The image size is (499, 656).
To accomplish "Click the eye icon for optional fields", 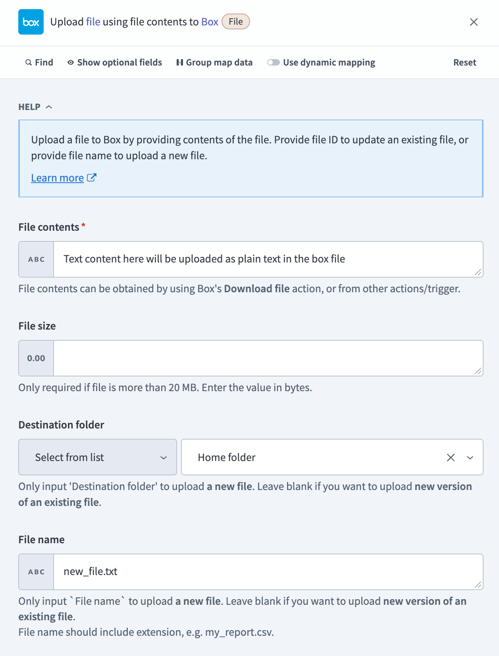I will click(71, 62).
